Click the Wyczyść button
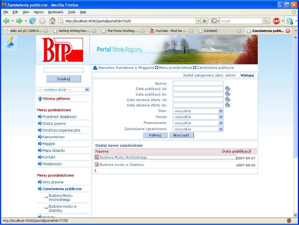The height and width of the screenshot is (225, 299). (x=181, y=135)
